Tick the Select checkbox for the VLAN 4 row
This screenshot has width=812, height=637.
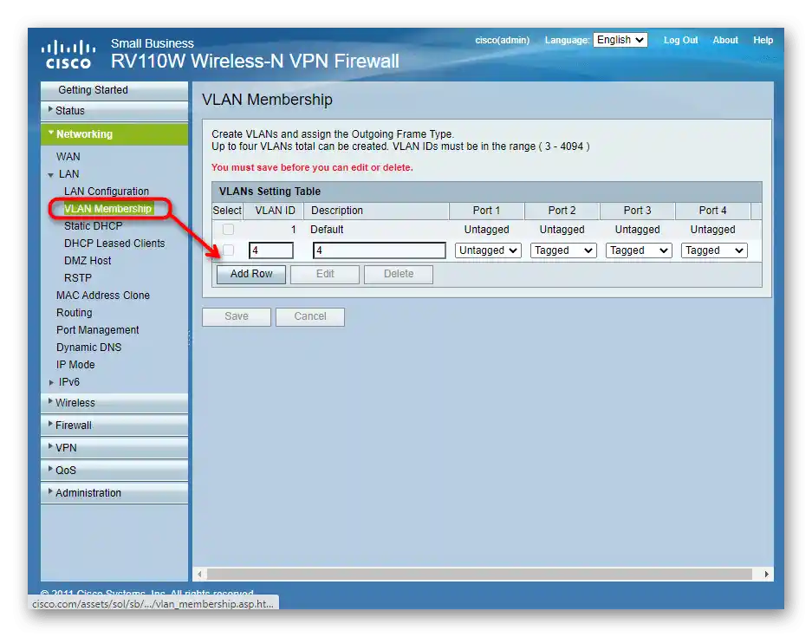click(x=228, y=250)
